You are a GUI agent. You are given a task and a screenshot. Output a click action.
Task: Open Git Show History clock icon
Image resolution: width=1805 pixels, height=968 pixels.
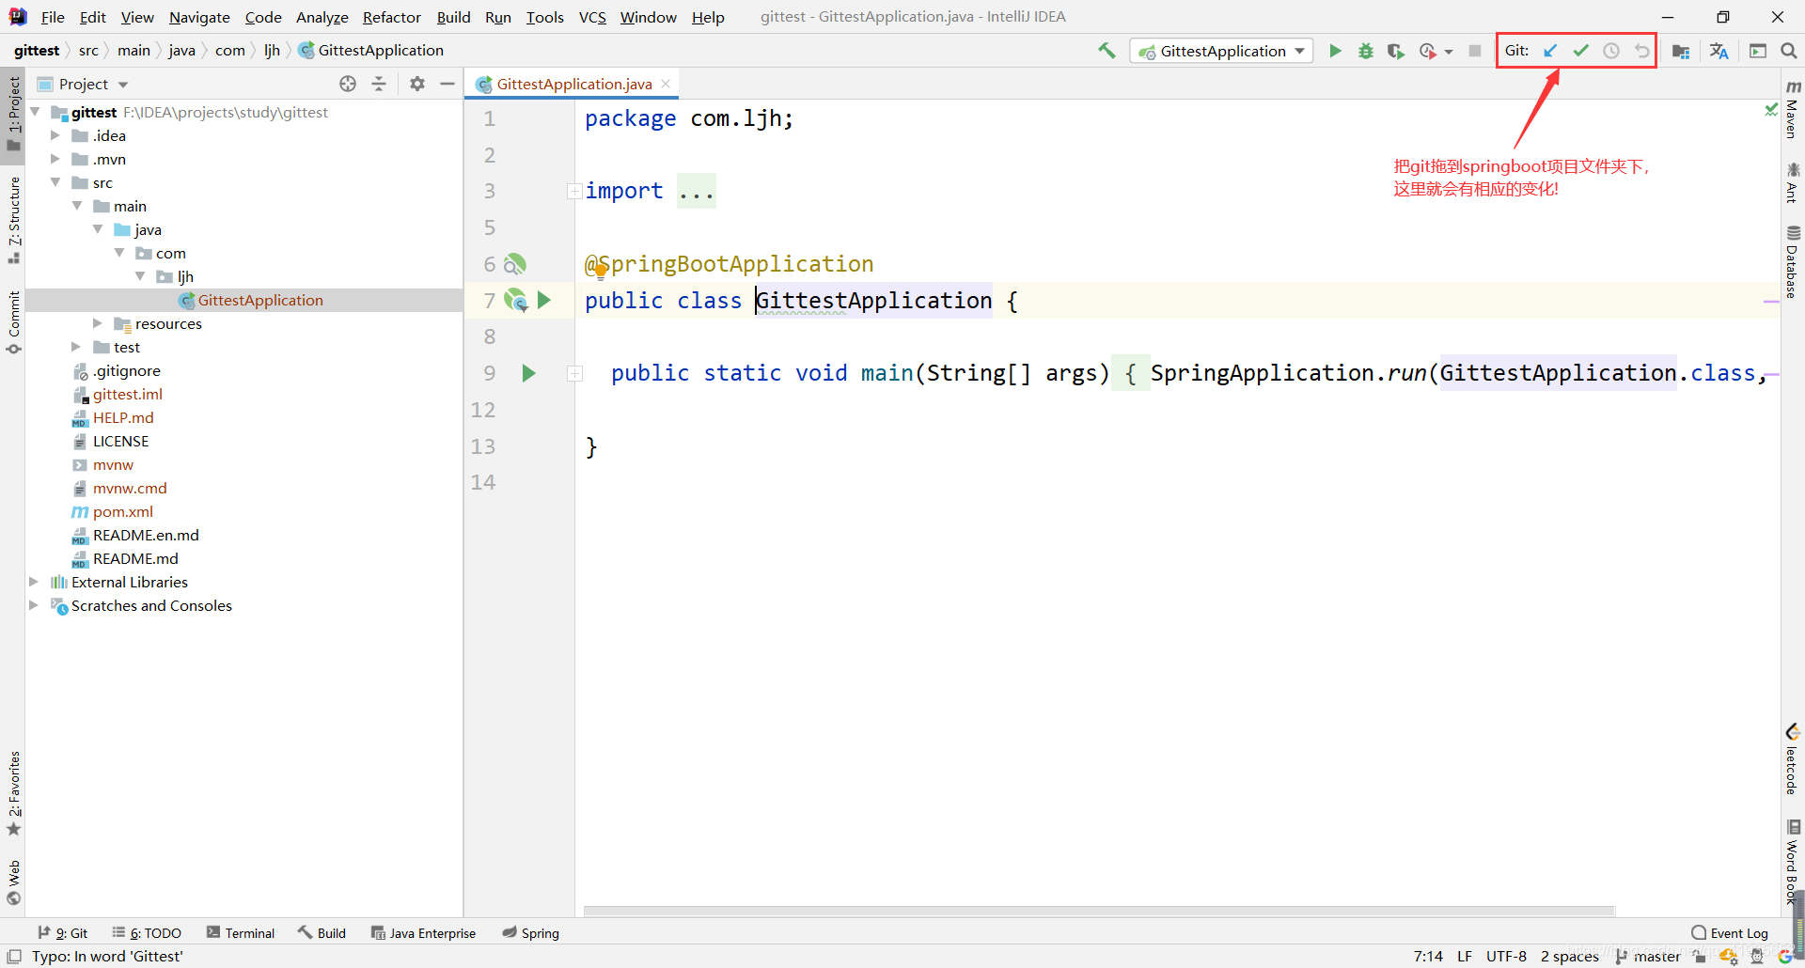click(x=1611, y=51)
